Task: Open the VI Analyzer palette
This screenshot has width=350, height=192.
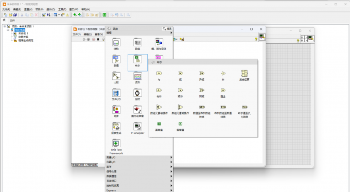Action: (x=137, y=128)
